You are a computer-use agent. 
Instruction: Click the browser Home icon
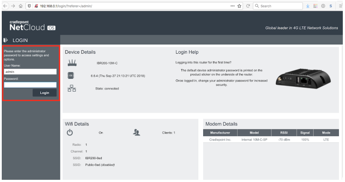tap(20, 6)
